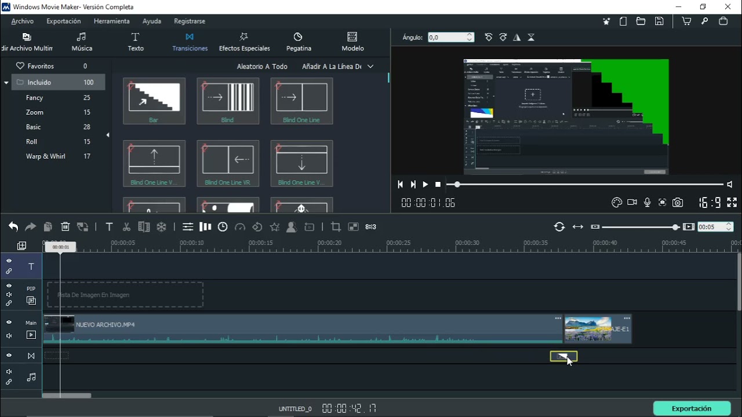Click the timeline zoom slider handle
742x417 pixels.
(x=675, y=227)
